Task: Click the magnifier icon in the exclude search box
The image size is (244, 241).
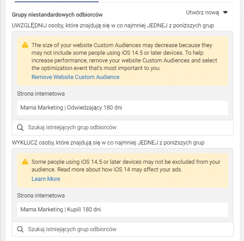Action: 20,229
